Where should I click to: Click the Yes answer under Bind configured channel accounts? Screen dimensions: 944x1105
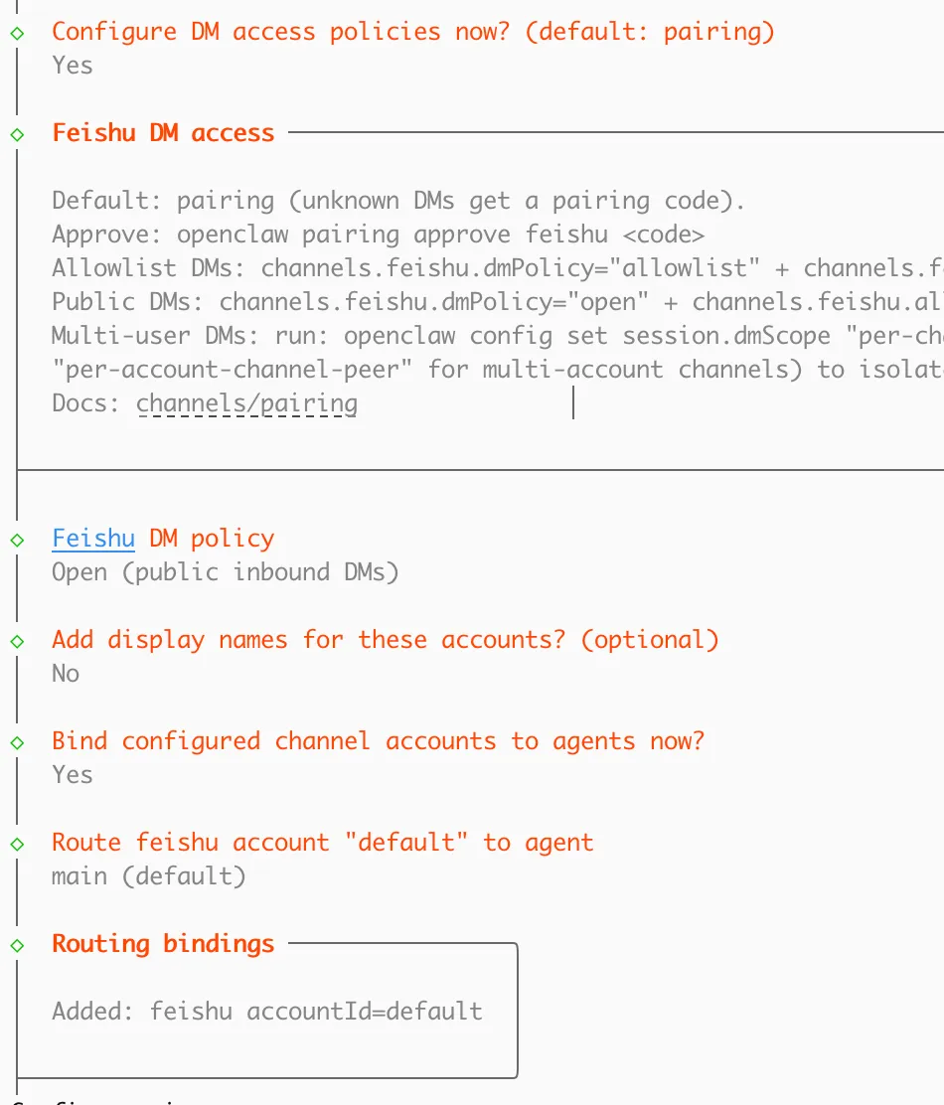(x=73, y=775)
